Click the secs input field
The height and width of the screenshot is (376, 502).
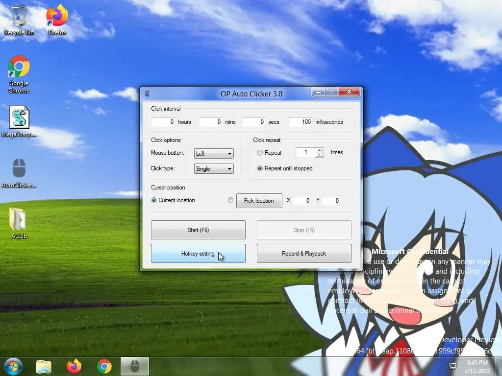[x=253, y=122]
